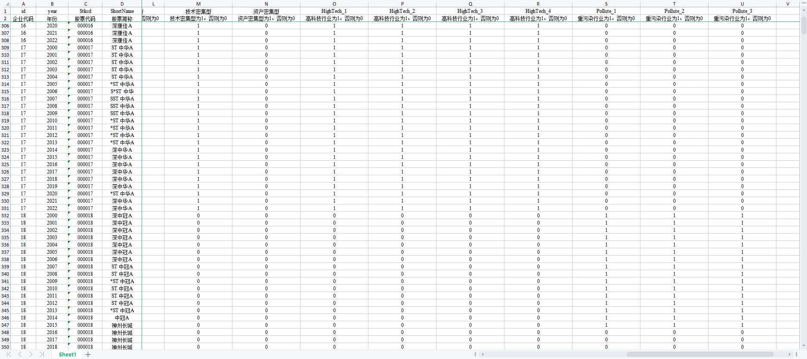
Task: Click the 'id' header cell
Action: point(23,11)
